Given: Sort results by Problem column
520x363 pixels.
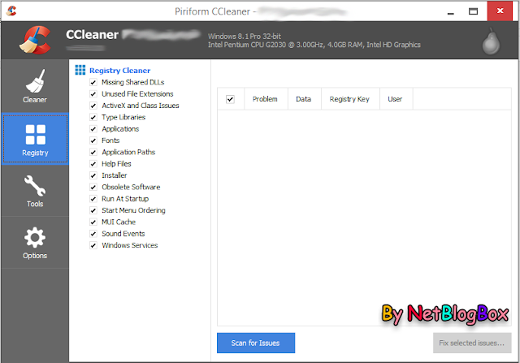Looking at the screenshot, I should (x=266, y=99).
